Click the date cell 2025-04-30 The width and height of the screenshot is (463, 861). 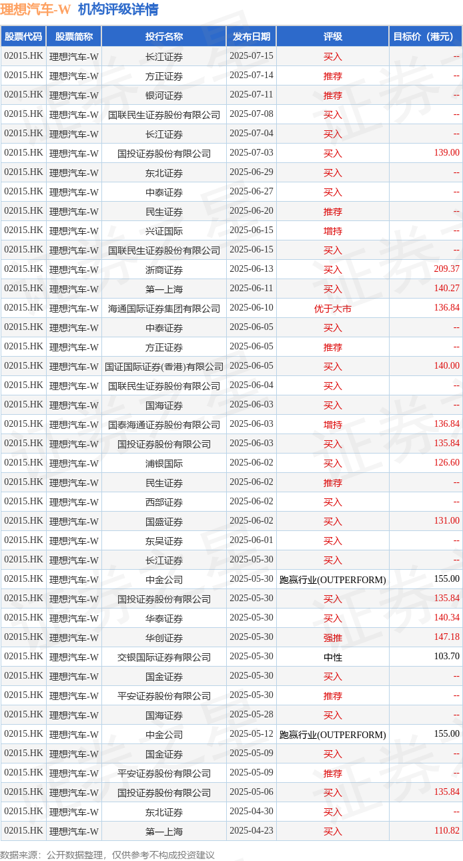(252, 812)
